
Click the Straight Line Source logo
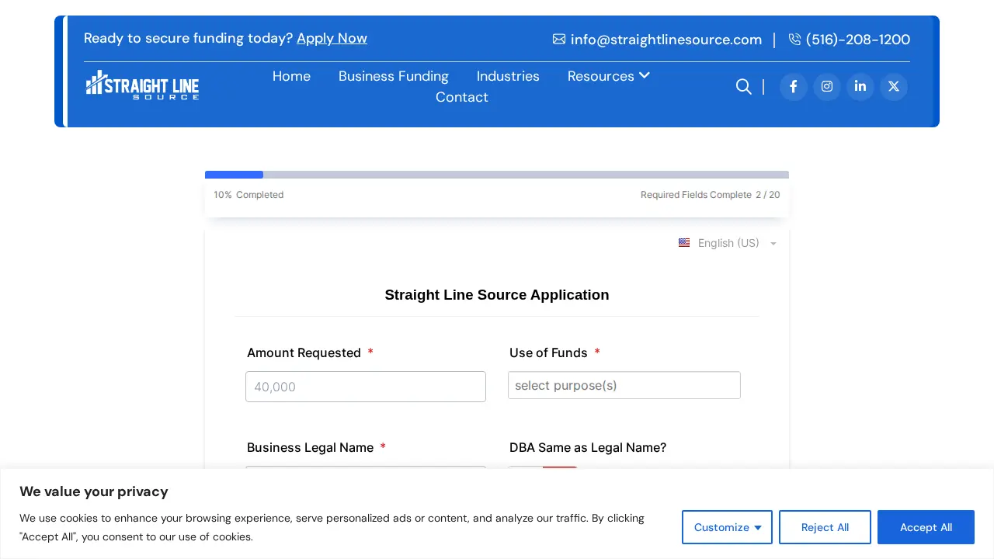click(x=142, y=85)
